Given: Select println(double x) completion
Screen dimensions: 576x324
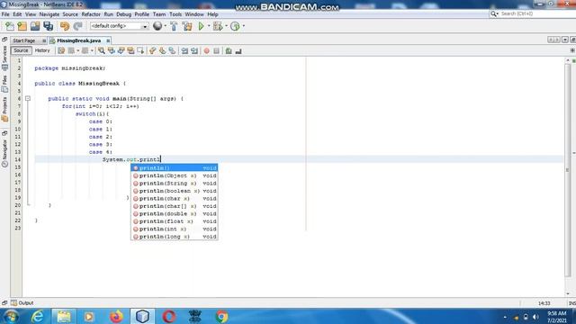Looking at the screenshot, I should pos(175,214).
